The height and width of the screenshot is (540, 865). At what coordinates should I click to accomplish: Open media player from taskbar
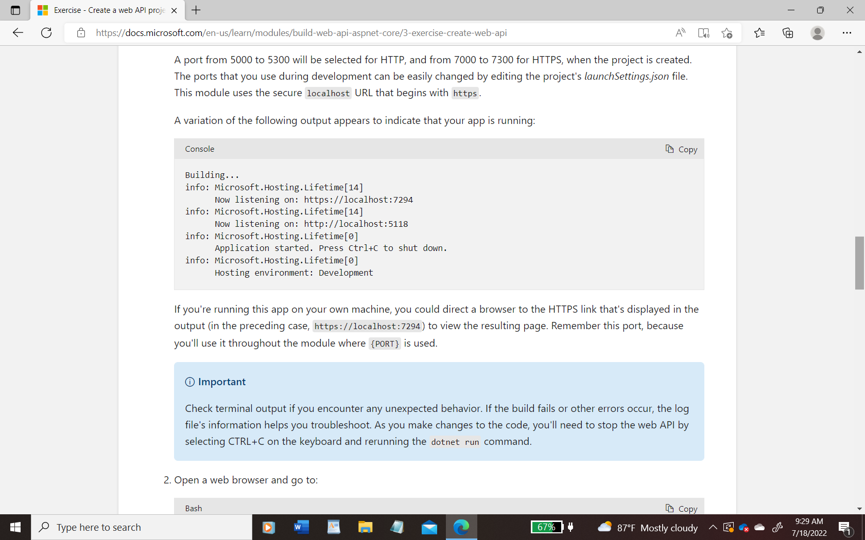tap(268, 527)
